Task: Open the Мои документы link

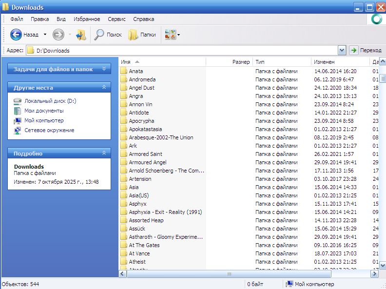Action: pyautogui.click(x=44, y=111)
